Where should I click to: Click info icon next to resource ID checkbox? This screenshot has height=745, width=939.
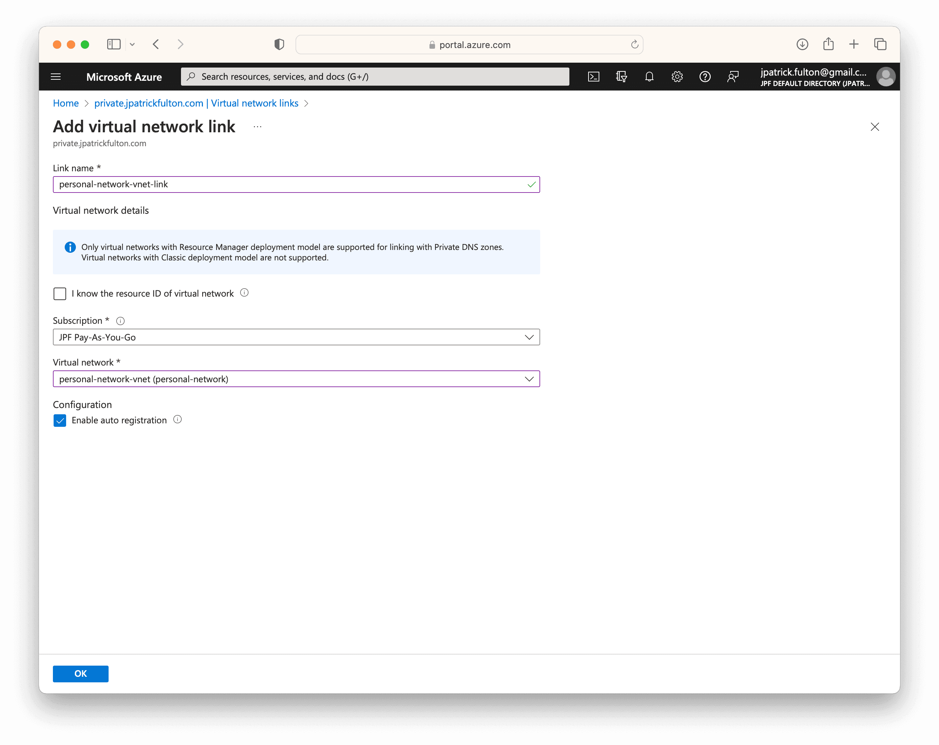244,293
